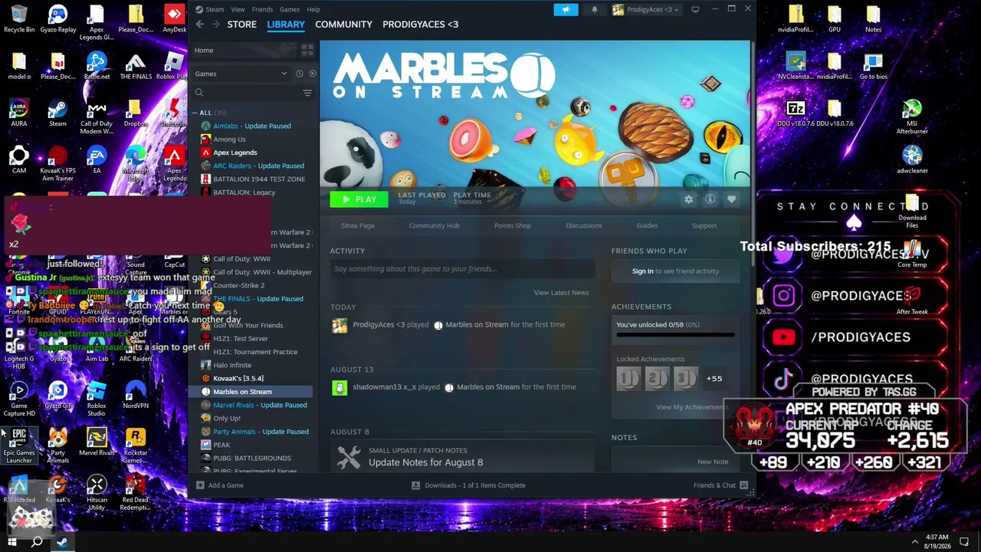
Task: Open the Support link
Action: [704, 225]
